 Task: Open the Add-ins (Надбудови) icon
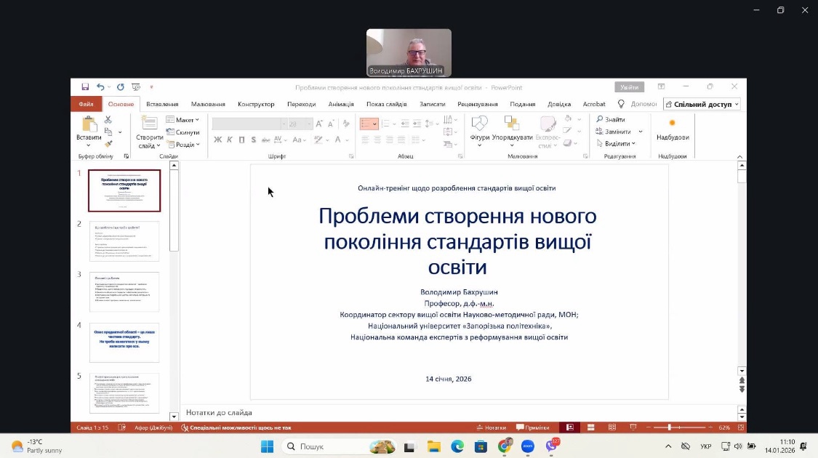[672, 124]
